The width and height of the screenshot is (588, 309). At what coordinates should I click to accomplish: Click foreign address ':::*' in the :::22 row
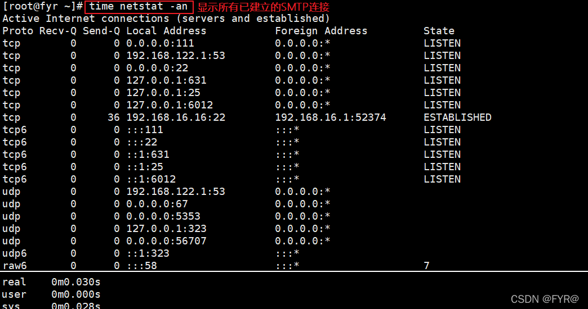click(x=287, y=142)
